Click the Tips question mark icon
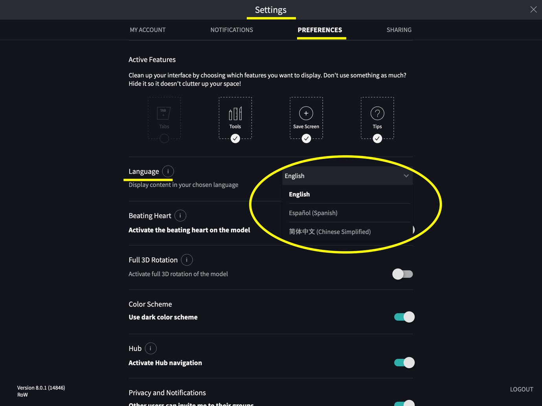542x406 pixels. [x=377, y=113]
